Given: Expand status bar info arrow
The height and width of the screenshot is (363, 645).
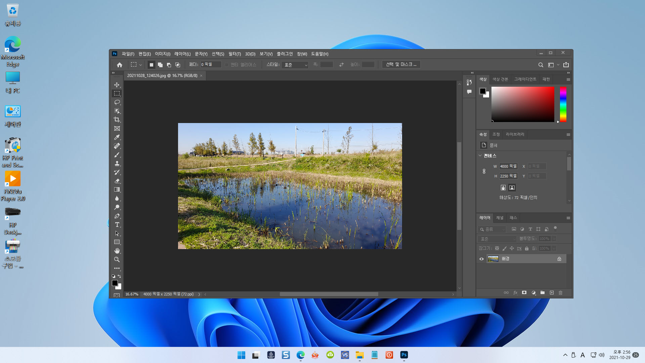Looking at the screenshot, I should [x=199, y=294].
